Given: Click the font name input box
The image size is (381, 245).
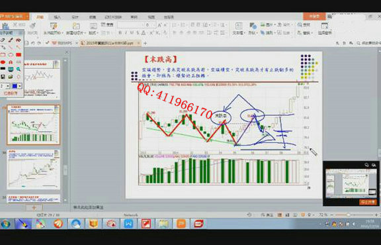Looking at the screenshot, I should coord(130,25).
